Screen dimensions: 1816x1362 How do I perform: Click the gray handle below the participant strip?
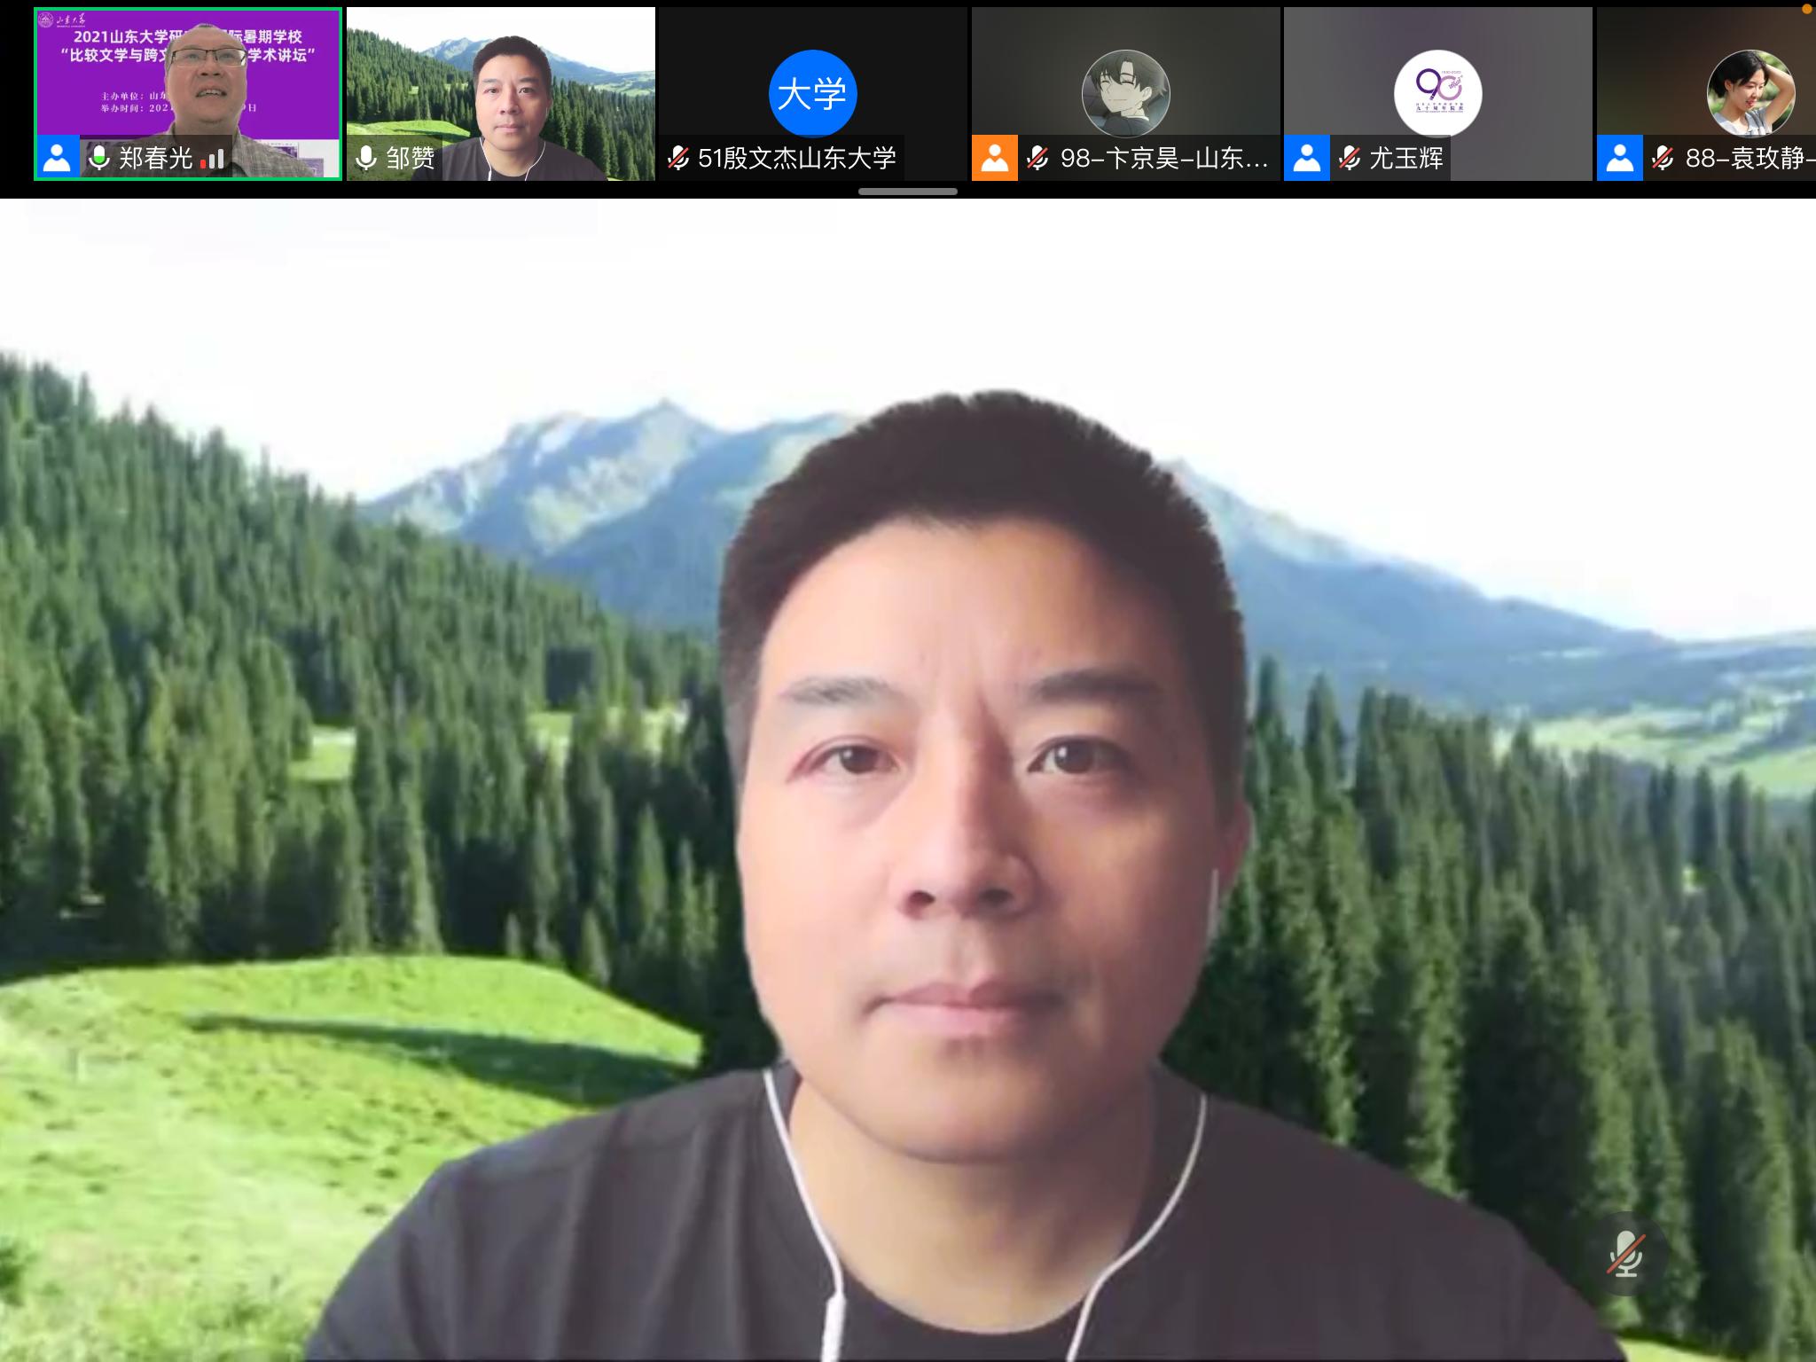click(907, 192)
